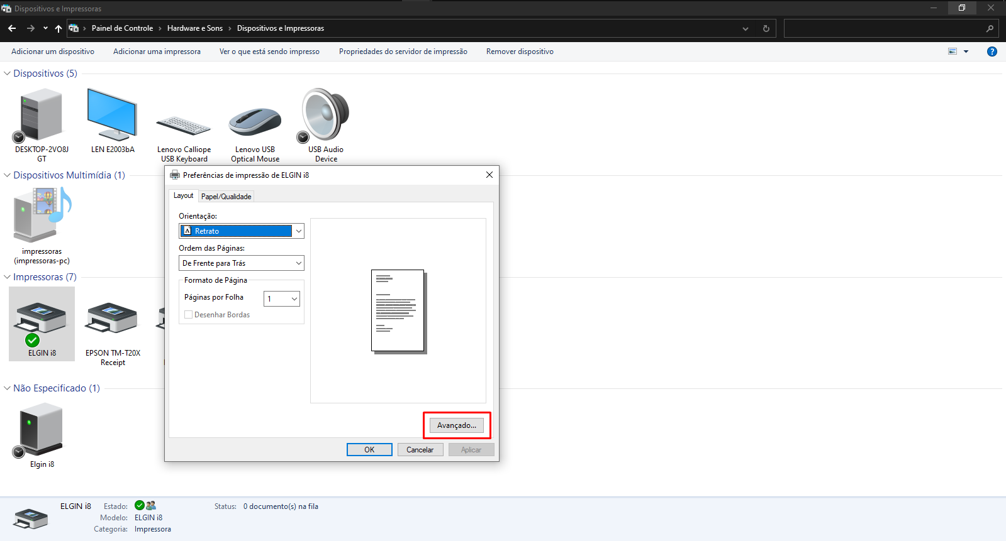Open the help question mark icon
This screenshot has height=541, width=1006.
pos(992,52)
